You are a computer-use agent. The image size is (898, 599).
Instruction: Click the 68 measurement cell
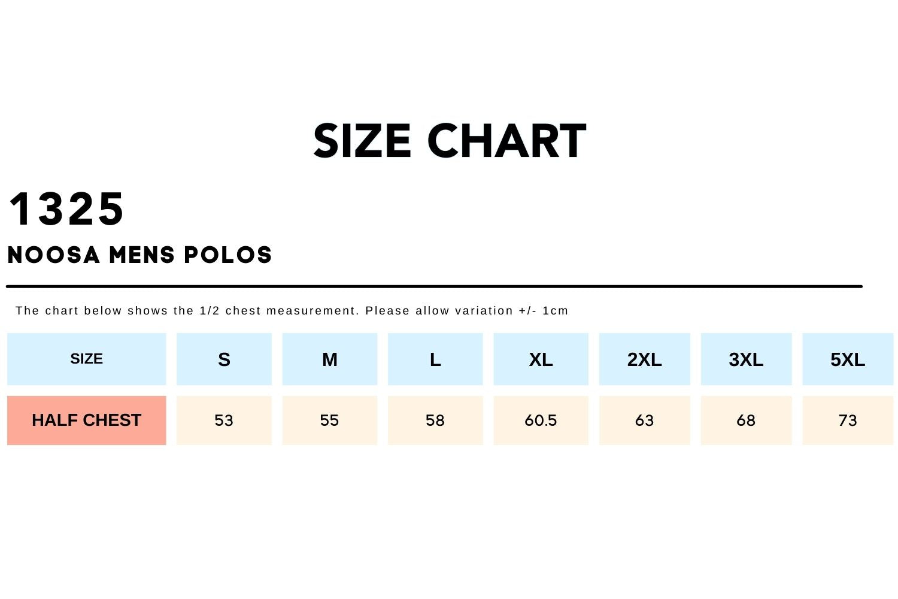pyautogui.click(x=746, y=420)
